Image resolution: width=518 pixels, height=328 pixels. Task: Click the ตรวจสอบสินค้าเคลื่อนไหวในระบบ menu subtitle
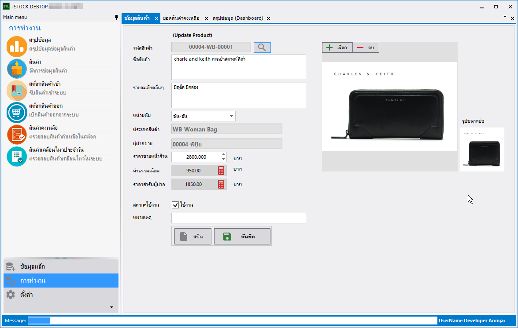pos(66,159)
